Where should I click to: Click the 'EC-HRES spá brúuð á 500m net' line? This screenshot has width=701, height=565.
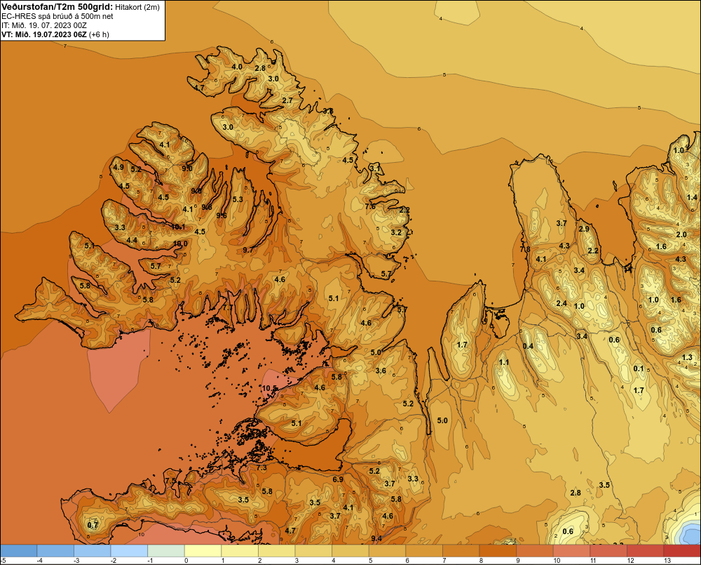[57, 16]
